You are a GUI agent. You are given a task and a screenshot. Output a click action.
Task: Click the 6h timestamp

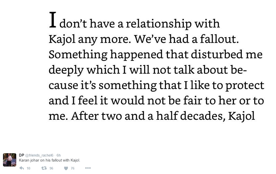tap(59, 155)
